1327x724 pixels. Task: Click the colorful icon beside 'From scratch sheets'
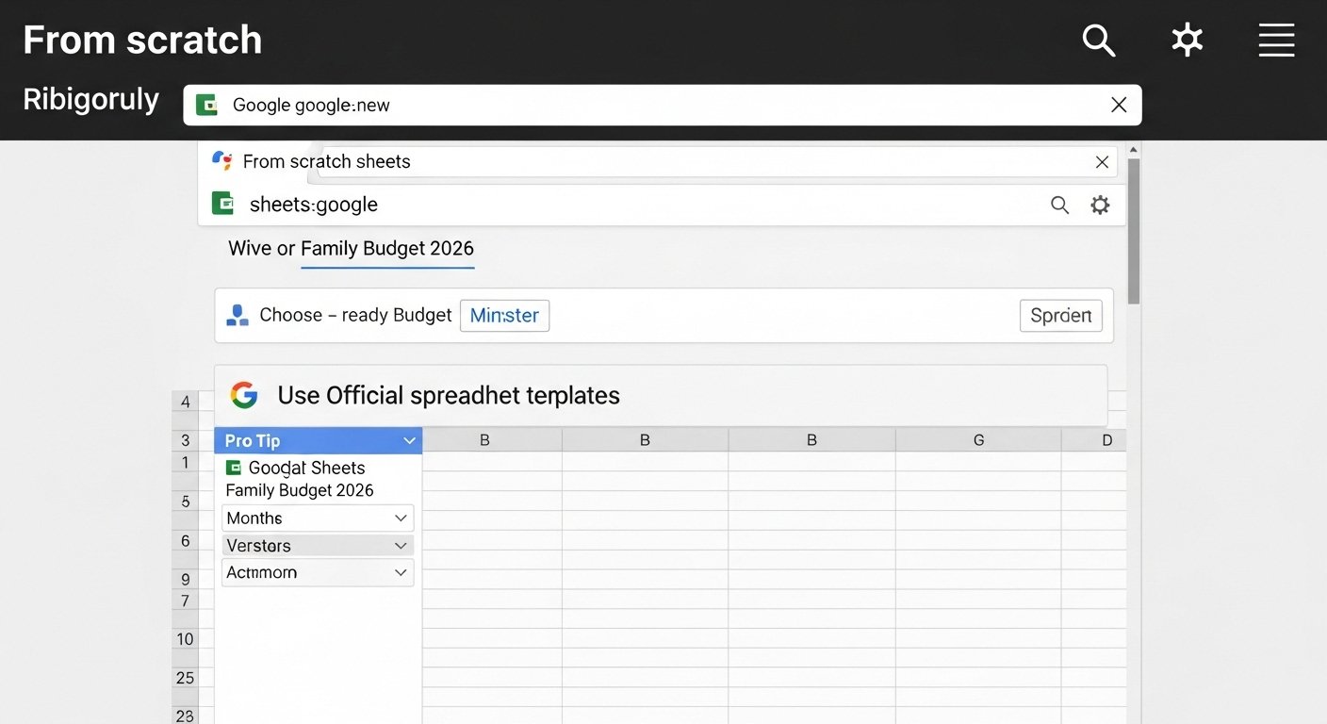tap(222, 160)
